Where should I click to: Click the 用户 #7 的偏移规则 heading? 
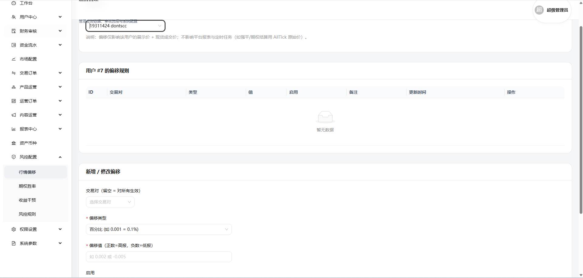click(x=108, y=71)
